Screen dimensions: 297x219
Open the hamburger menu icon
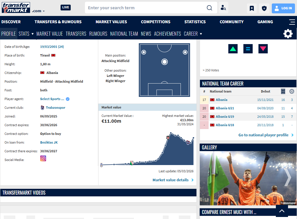[292, 22]
